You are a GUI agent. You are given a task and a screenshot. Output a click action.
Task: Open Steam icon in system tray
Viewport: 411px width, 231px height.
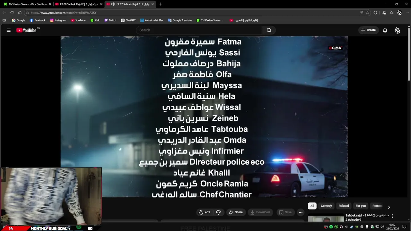coord(352,227)
